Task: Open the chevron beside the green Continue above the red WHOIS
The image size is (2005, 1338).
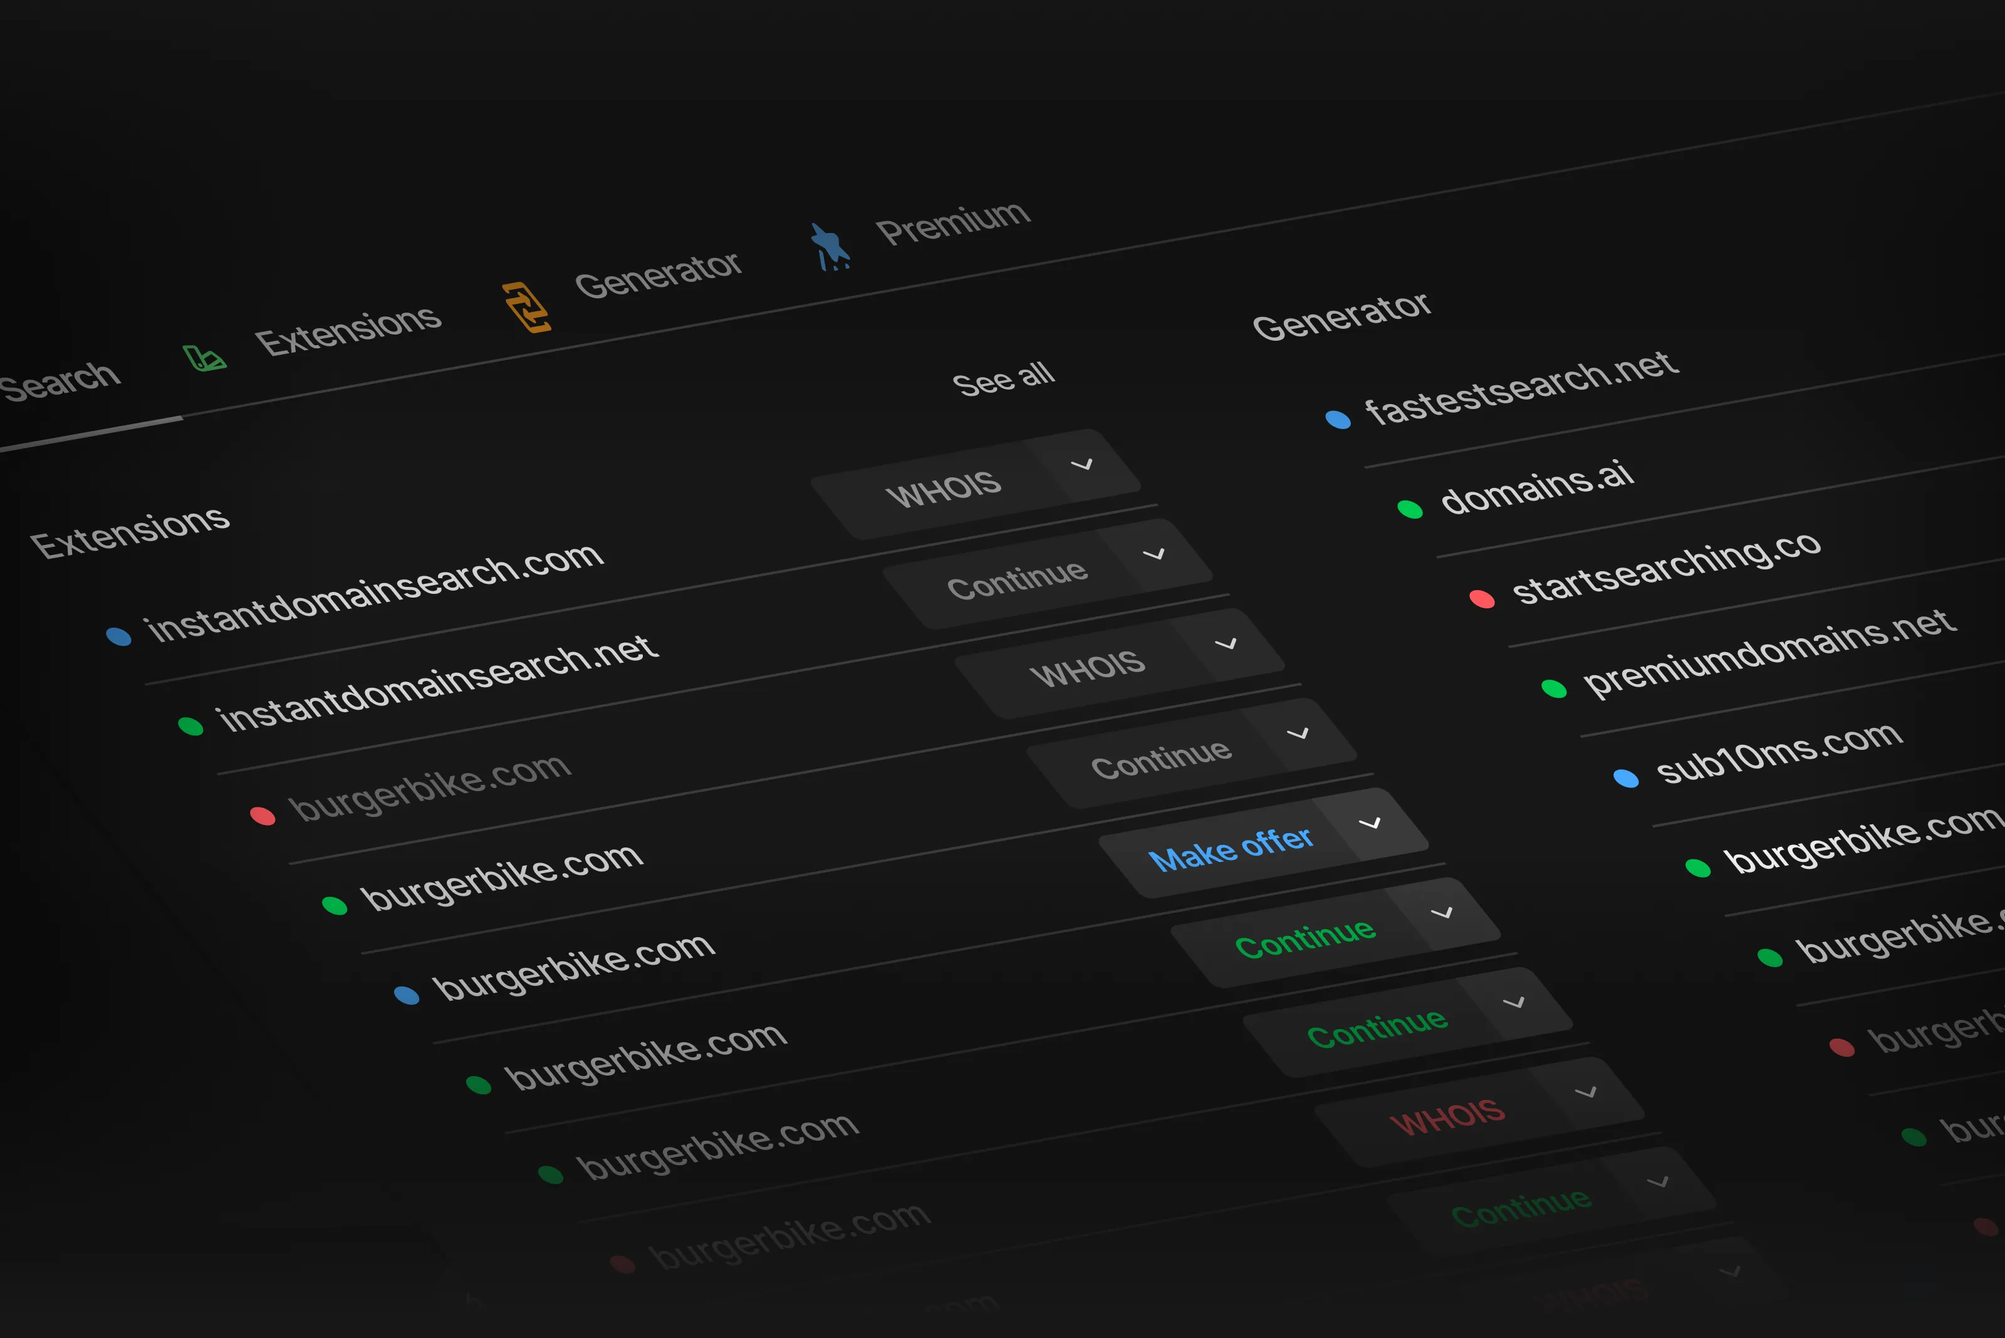Action: (1514, 1002)
